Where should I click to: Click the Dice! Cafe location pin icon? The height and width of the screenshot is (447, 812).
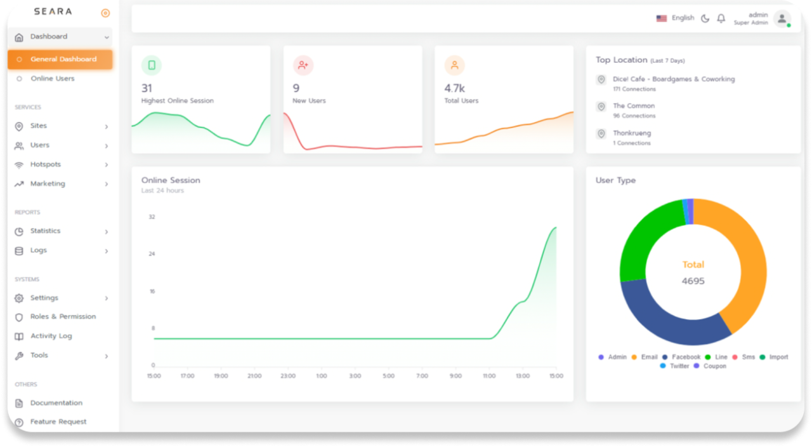coord(601,80)
